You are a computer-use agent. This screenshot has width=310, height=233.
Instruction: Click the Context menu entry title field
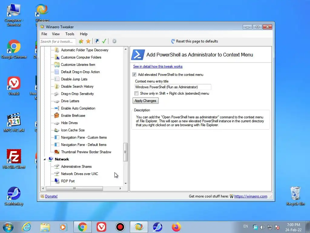173,87
